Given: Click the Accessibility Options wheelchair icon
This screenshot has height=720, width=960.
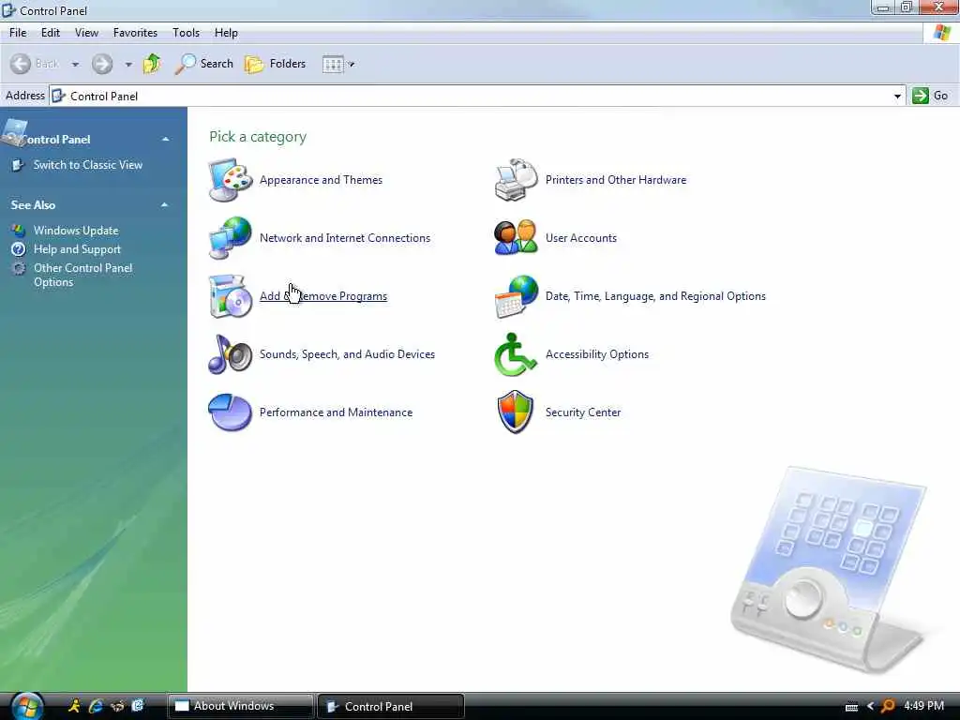Looking at the screenshot, I should (516, 354).
